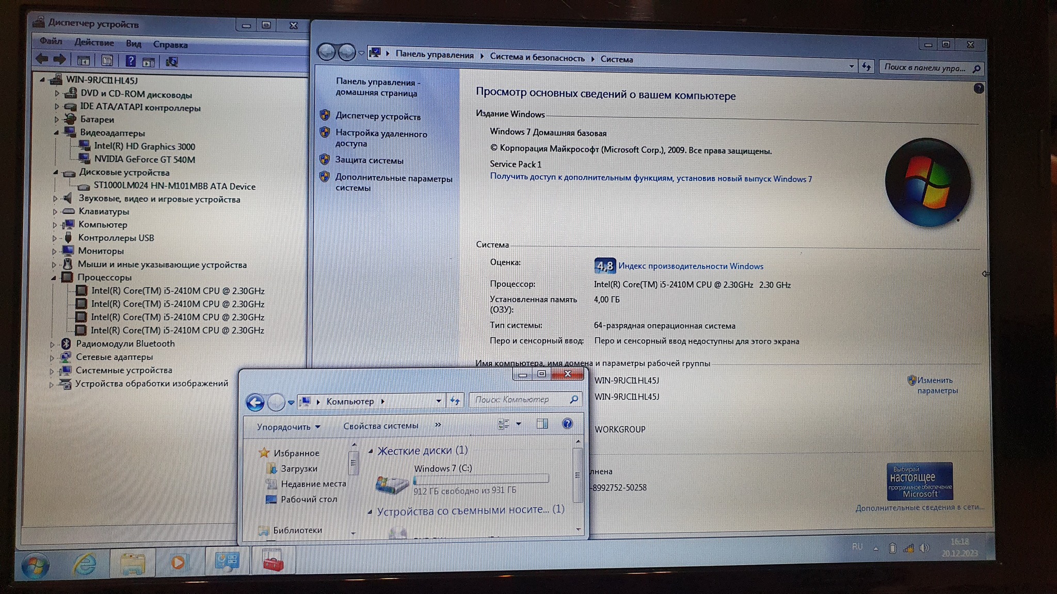Screen dimensions: 1057x594
Task: Select the NVIDIA GeForce GT 540M device
Action: pyautogui.click(x=145, y=159)
